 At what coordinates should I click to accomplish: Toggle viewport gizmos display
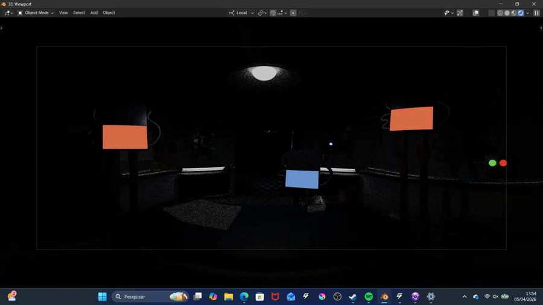[x=460, y=13]
